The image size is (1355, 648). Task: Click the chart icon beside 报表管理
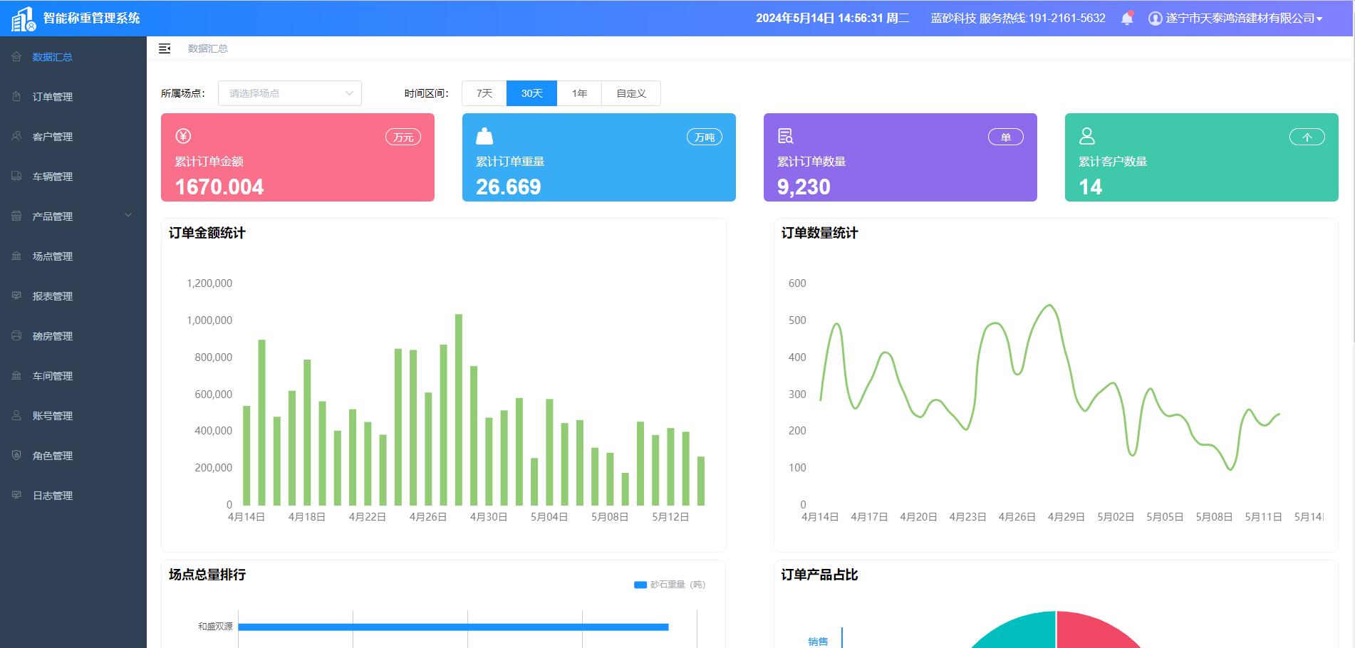pyautogui.click(x=16, y=296)
